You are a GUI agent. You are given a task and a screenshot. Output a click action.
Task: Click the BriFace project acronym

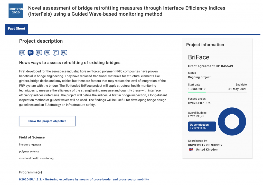click(x=199, y=57)
